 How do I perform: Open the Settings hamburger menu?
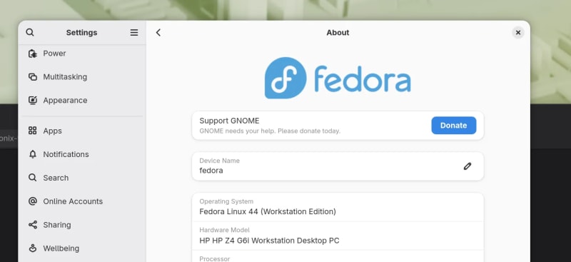[134, 32]
